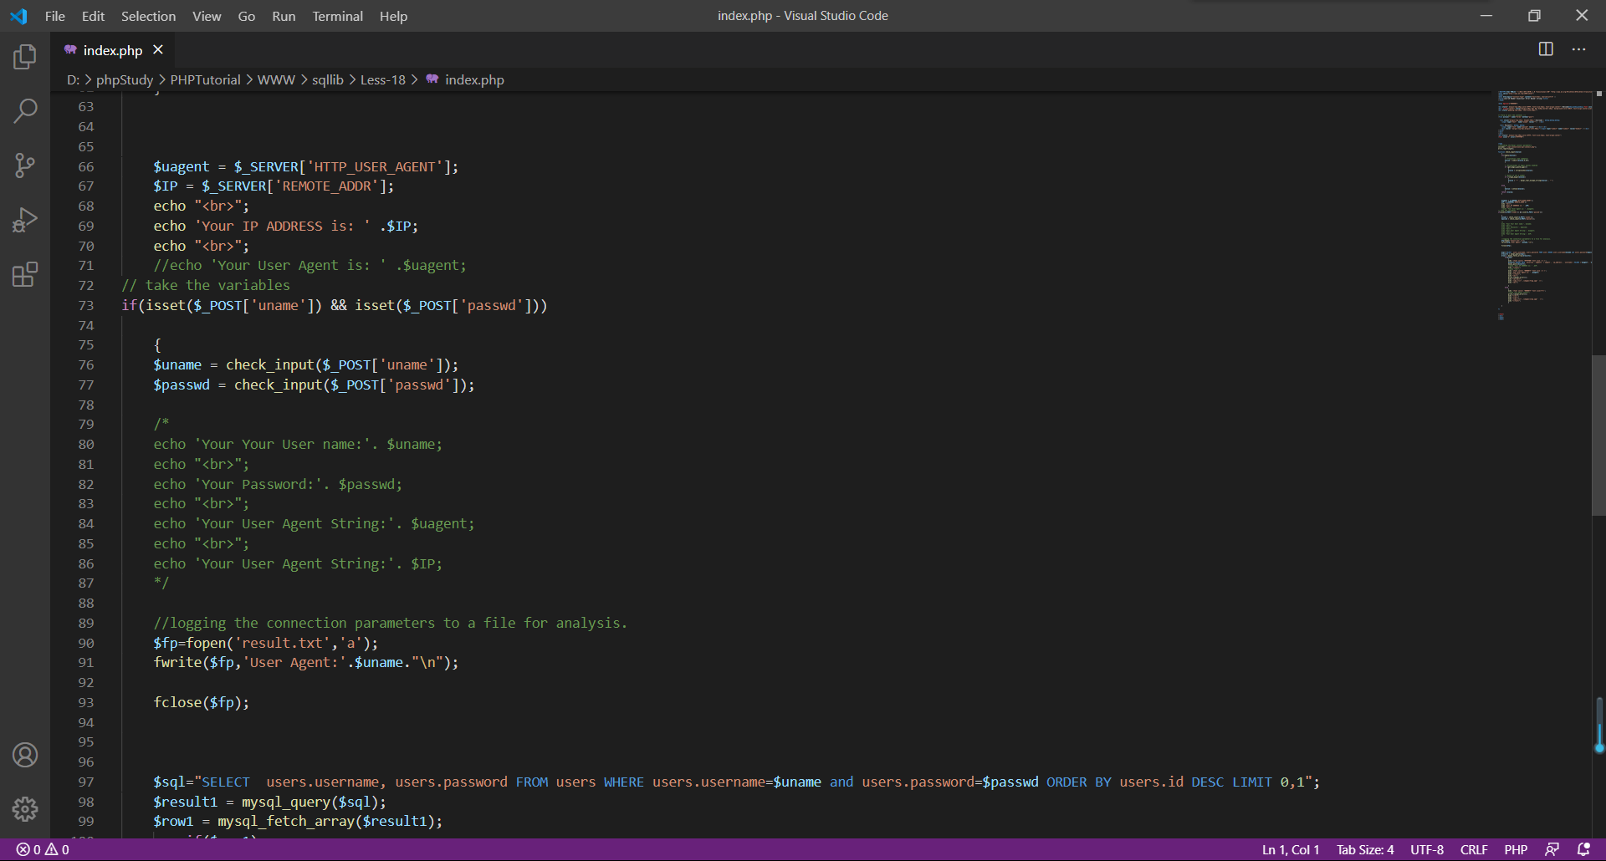
Task: Split the editor to the right
Action: 1546,49
